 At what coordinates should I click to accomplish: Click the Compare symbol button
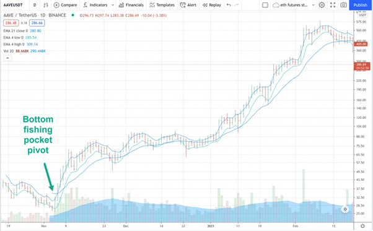65,5
